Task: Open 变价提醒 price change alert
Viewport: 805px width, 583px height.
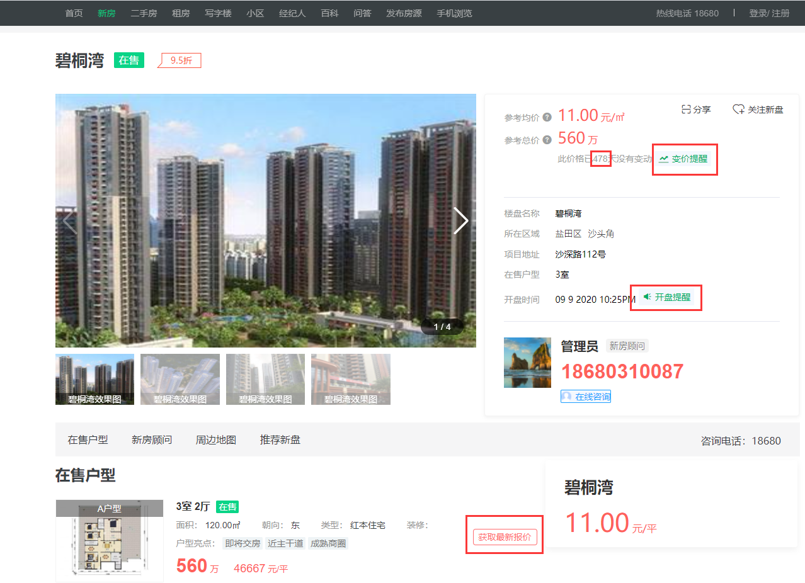Action: 683,159
